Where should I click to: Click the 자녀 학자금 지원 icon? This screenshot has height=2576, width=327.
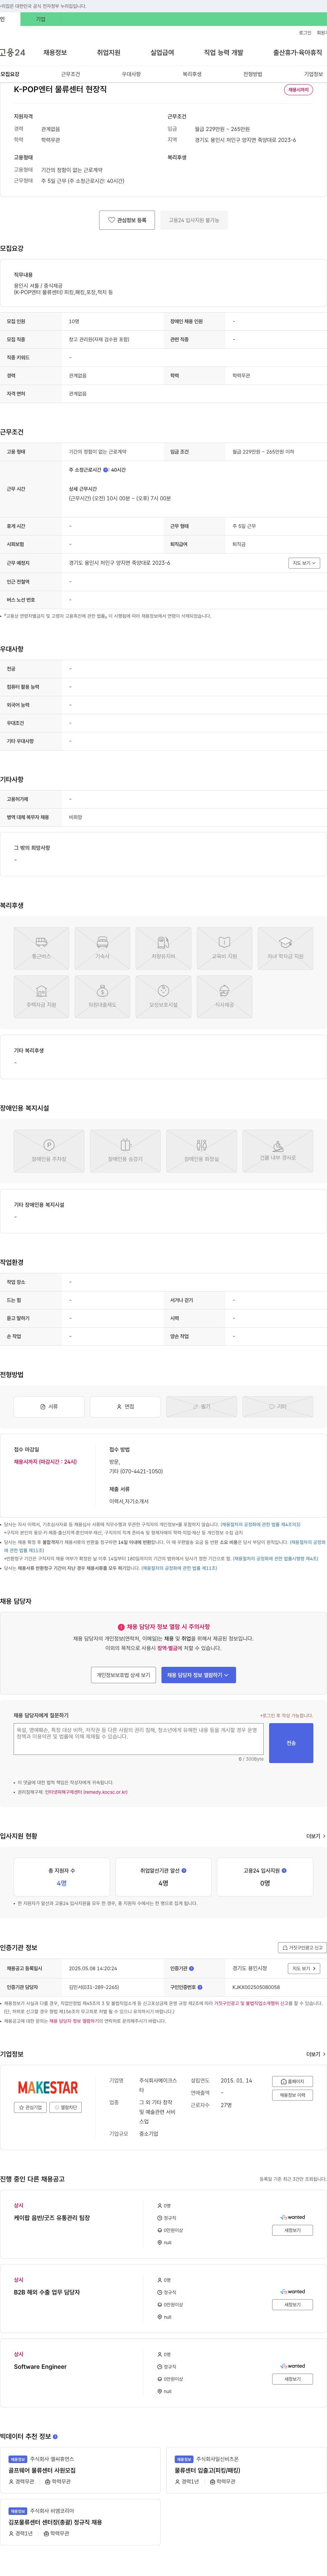pyautogui.click(x=285, y=948)
